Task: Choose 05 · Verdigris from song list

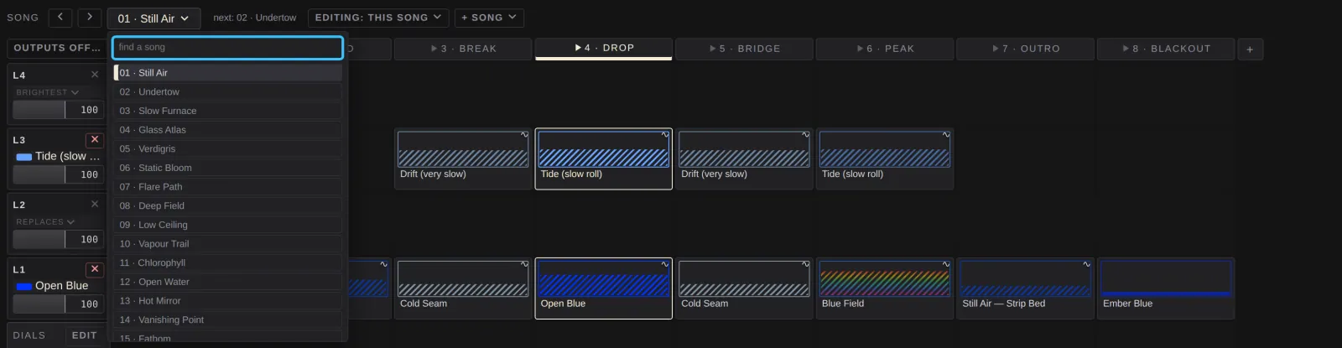Action: (227, 149)
